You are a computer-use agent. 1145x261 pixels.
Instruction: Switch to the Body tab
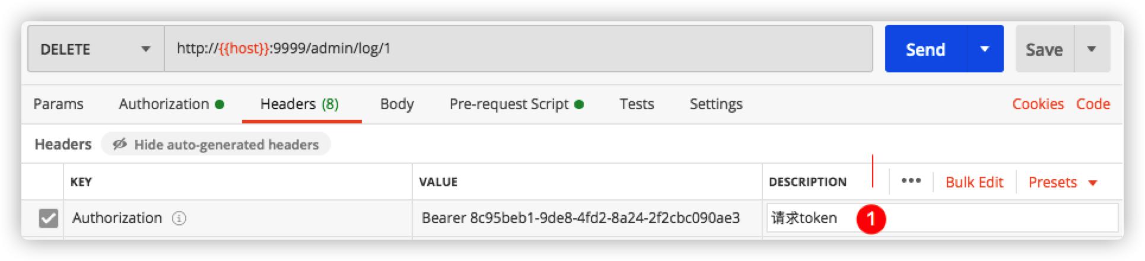point(397,104)
